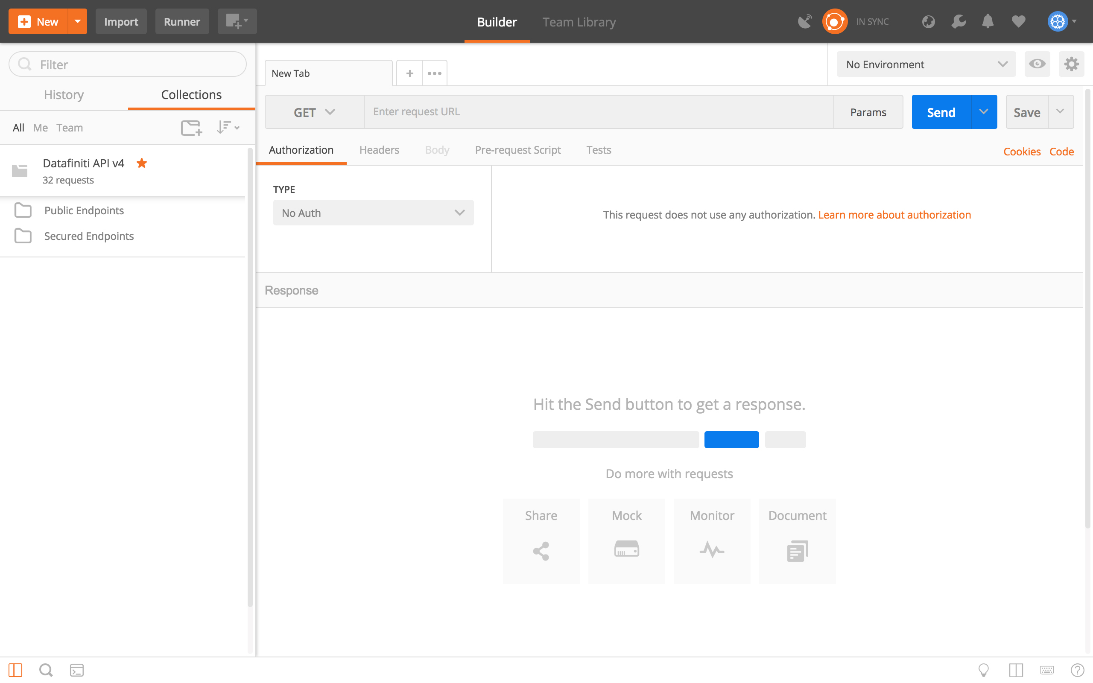
Task: Open the Runner
Action: click(182, 21)
